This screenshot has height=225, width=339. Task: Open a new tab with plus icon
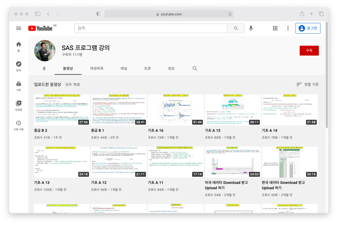pyautogui.click(x=311, y=14)
